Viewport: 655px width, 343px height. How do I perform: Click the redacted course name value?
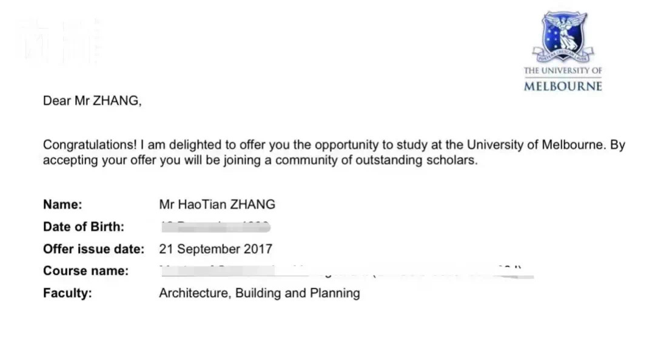point(347,271)
